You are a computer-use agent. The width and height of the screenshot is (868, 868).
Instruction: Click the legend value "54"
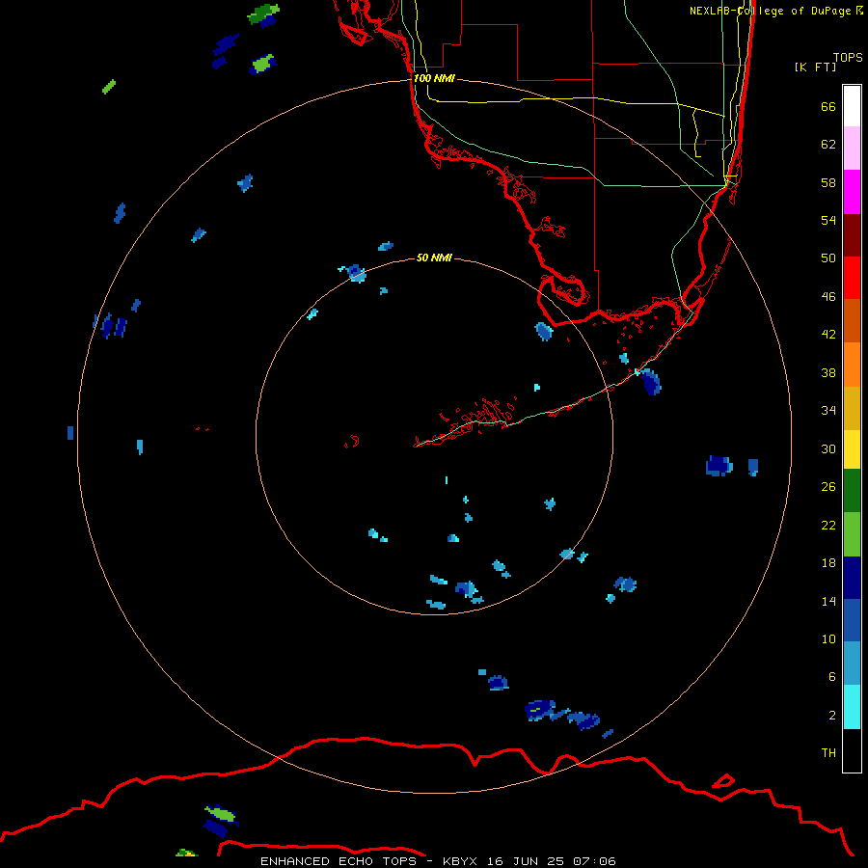(x=828, y=220)
